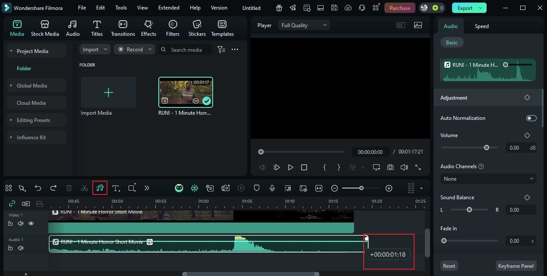Click the Search media field
This screenshot has width=547, height=276.
(185, 50)
